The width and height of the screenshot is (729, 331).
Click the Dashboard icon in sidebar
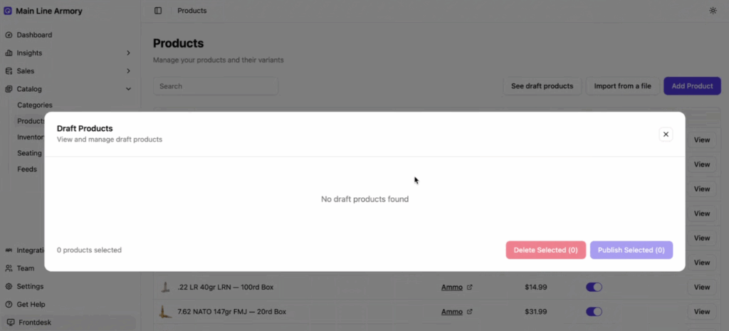tap(9, 35)
